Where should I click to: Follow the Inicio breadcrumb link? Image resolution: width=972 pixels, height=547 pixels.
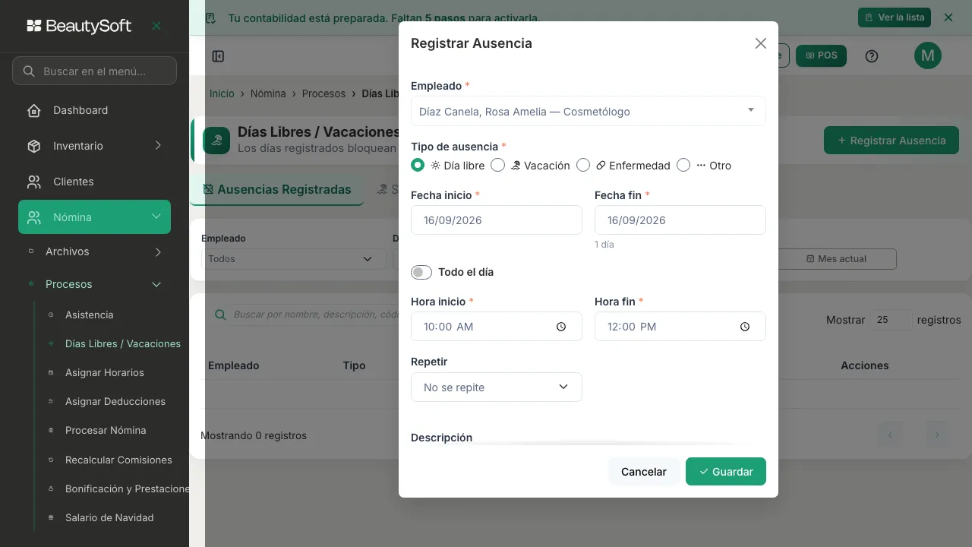[x=222, y=93]
